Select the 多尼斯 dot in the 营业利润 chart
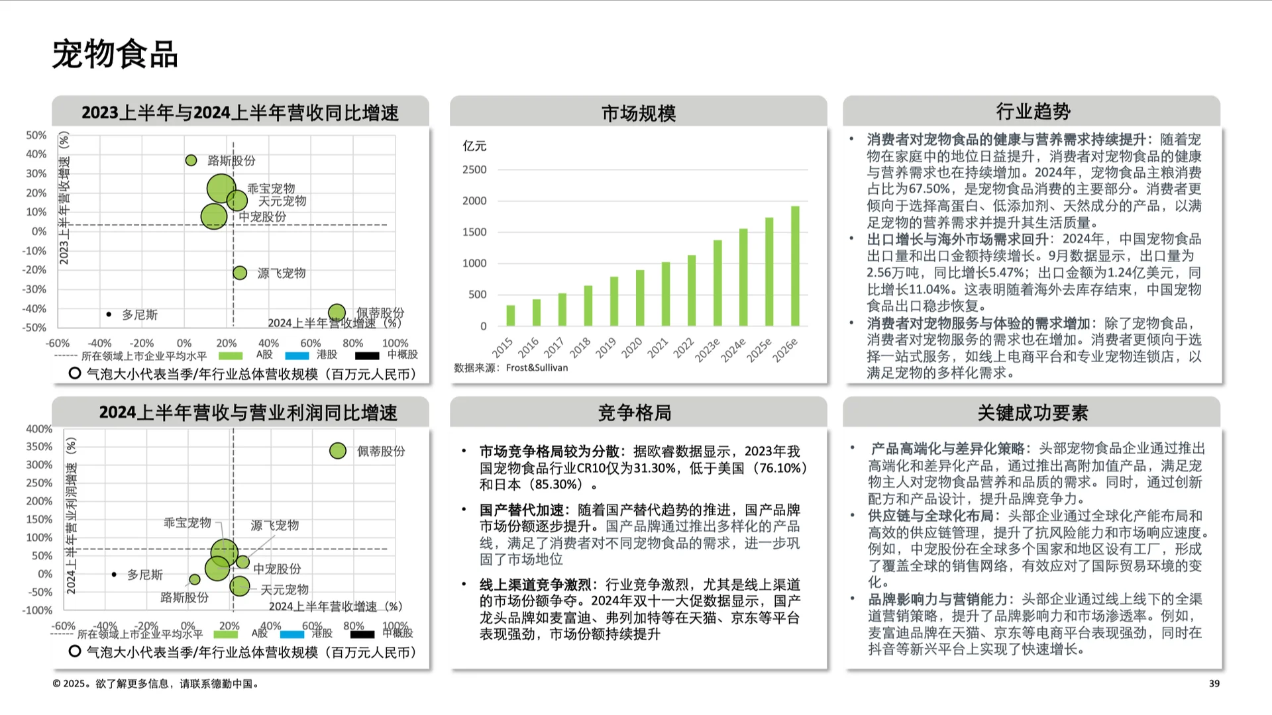The width and height of the screenshot is (1272, 715). tap(114, 574)
